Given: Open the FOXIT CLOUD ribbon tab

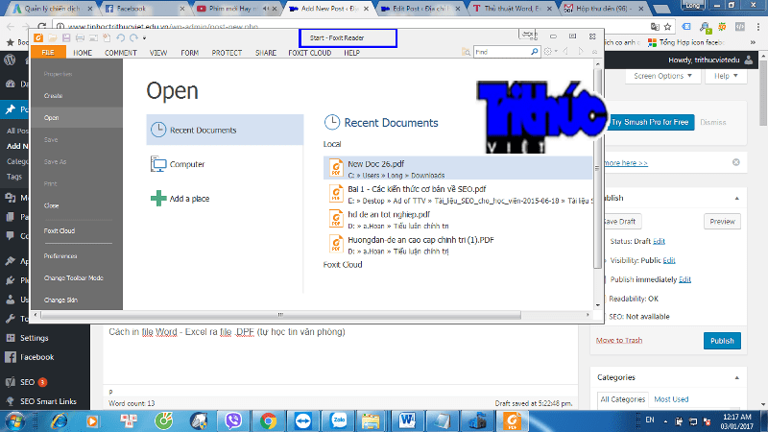Looking at the screenshot, I should point(309,53).
